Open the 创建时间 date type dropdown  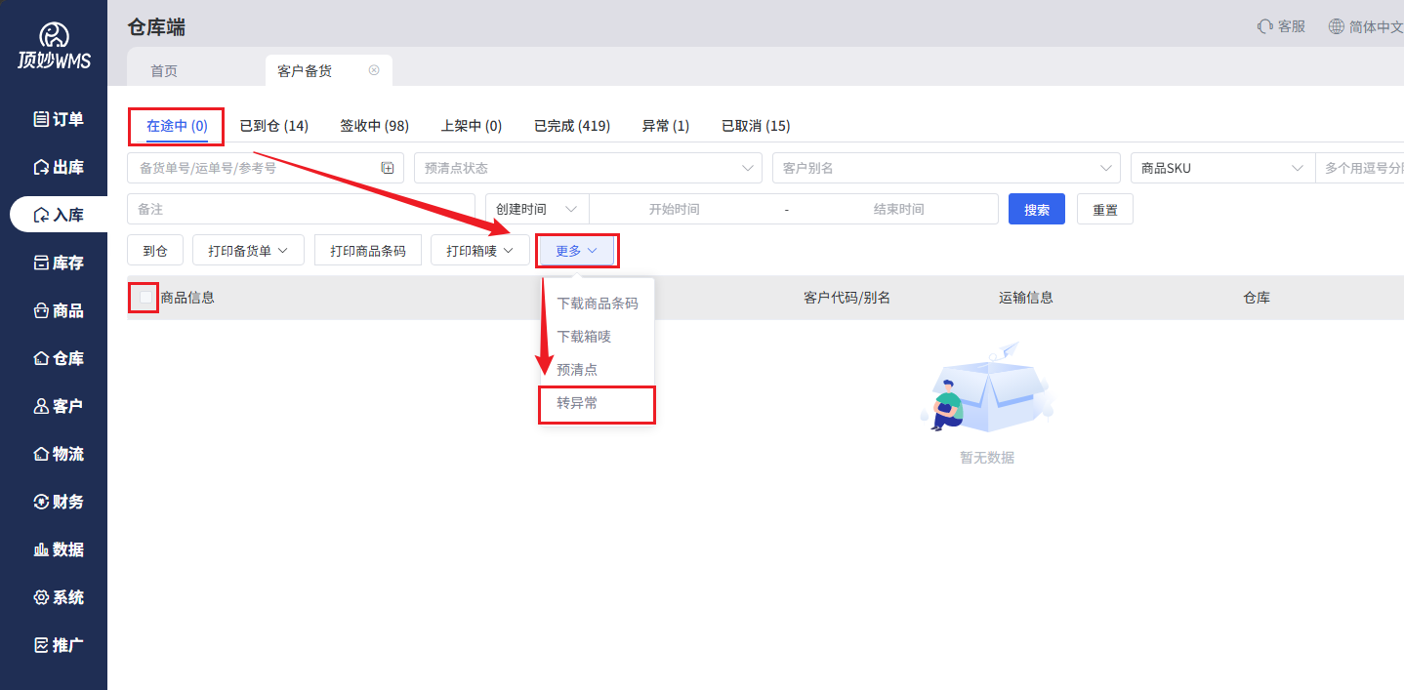click(537, 209)
